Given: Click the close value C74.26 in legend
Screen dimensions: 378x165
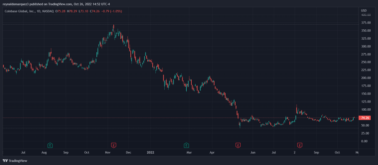Looking at the screenshot, I should point(94,11).
